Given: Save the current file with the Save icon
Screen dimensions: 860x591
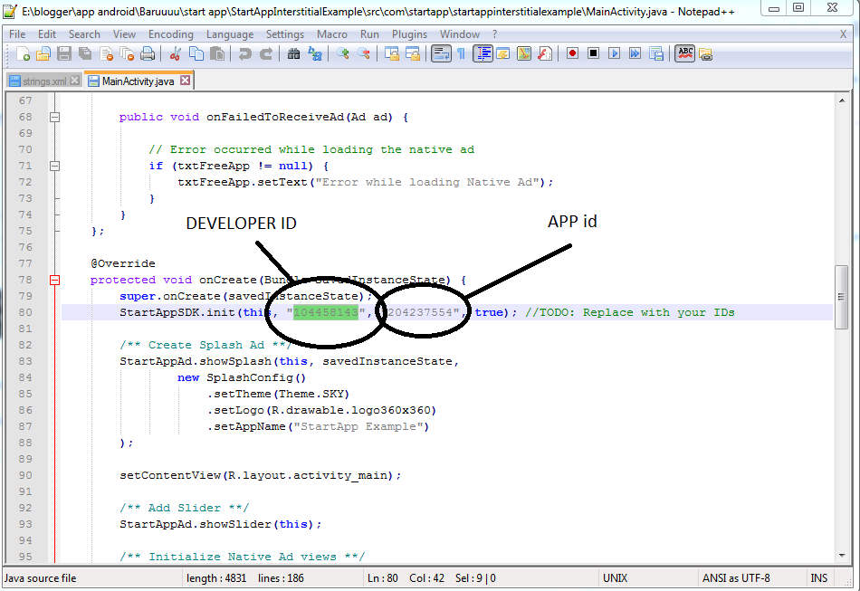Looking at the screenshot, I should tap(64, 53).
